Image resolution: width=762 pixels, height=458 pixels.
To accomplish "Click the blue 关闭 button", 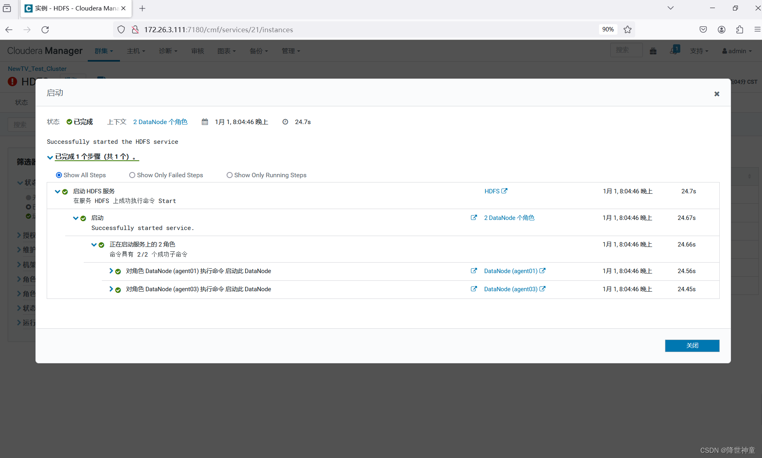I will (692, 346).
